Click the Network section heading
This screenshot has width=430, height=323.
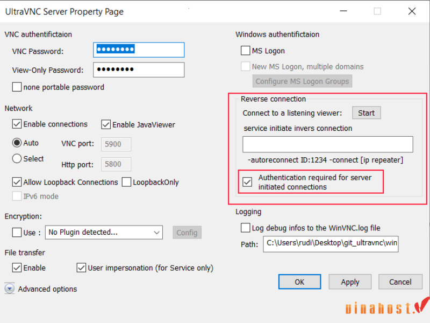point(18,108)
